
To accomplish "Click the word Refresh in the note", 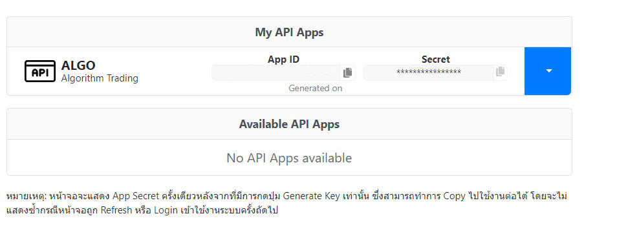I will (116, 210).
